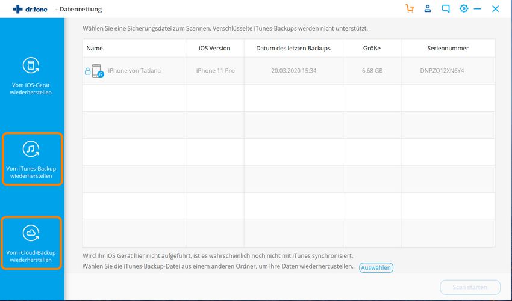Open the shopping cart icon
The width and height of the screenshot is (512, 301).
click(x=410, y=9)
